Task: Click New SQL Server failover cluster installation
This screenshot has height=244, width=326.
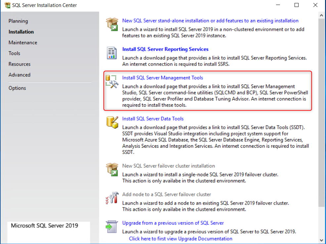Action: pyautogui.click(x=168, y=166)
